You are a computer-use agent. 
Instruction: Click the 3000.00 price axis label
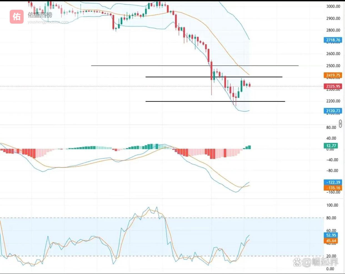tap(333, 6)
